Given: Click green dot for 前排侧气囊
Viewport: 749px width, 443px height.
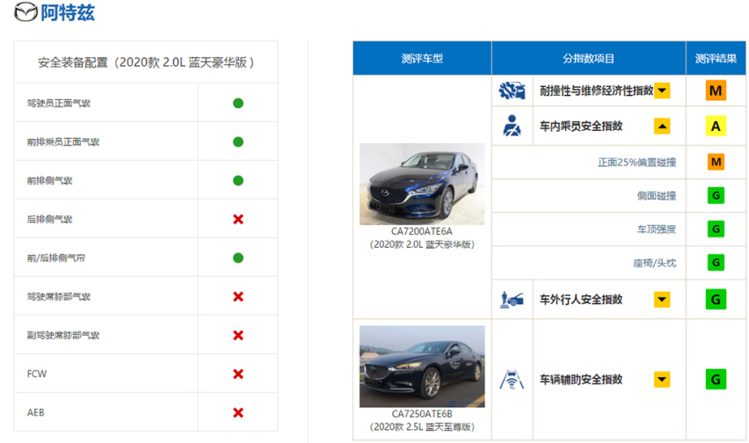Looking at the screenshot, I should click(238, 180).
